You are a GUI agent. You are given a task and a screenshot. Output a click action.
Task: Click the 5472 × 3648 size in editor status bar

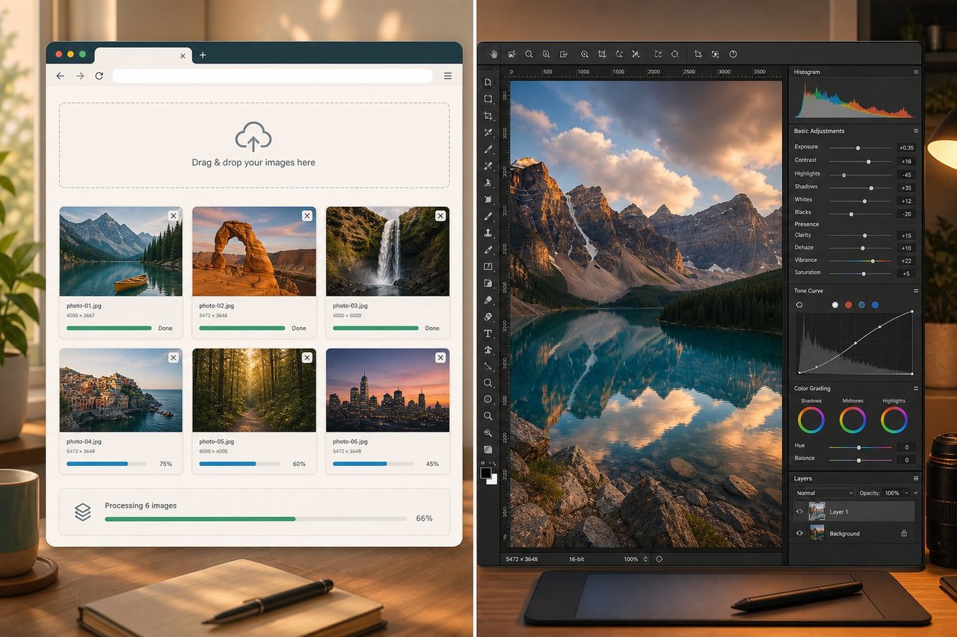tap(522, 559)
